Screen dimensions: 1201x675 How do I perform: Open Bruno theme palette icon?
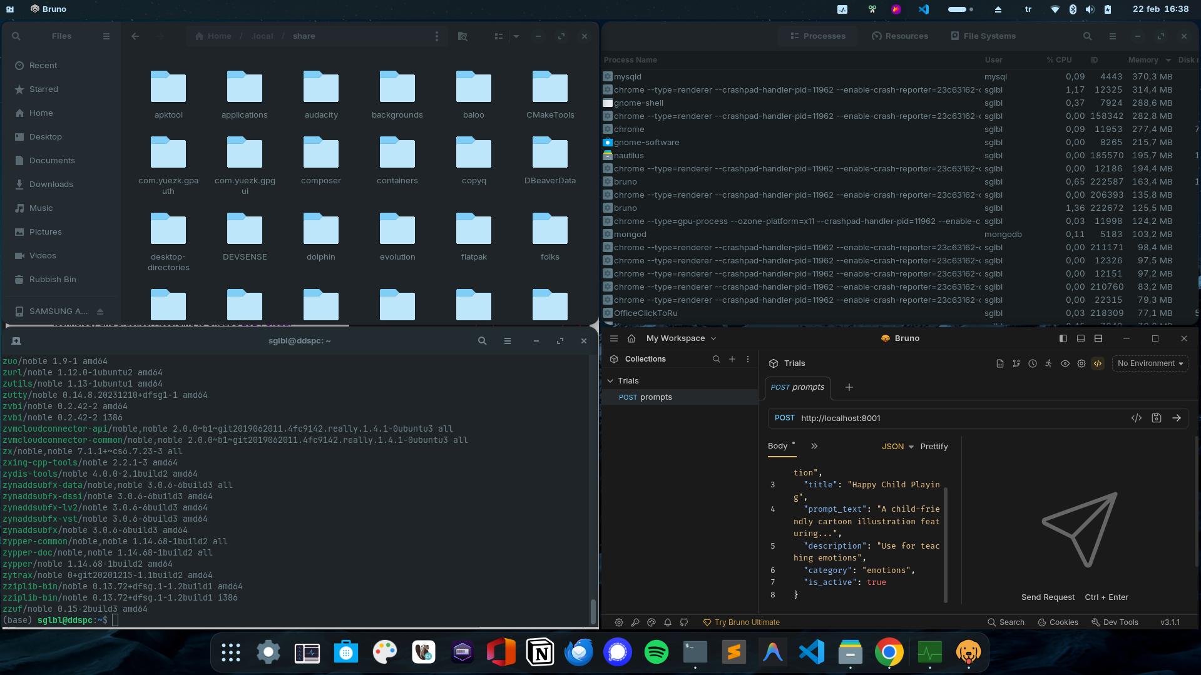click(x=652, y=622)
